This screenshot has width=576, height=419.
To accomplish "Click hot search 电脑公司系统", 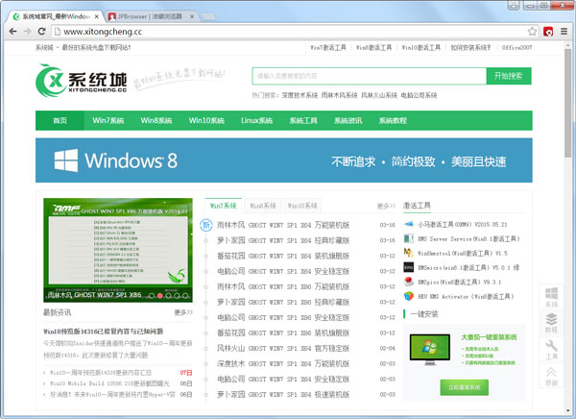I will (x=419, y=96).
